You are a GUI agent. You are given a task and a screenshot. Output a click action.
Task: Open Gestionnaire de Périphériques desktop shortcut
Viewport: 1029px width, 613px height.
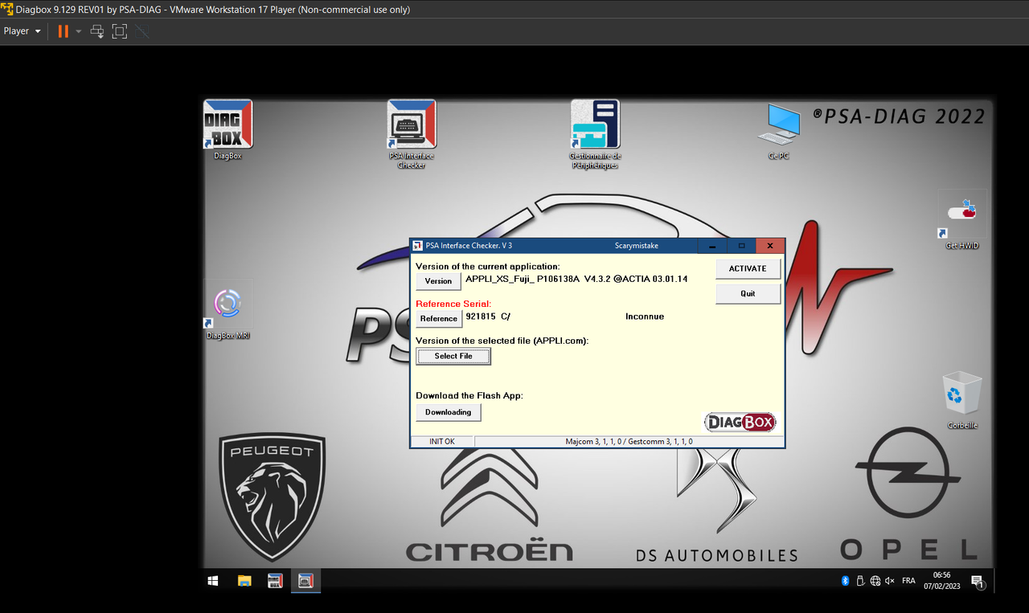coord(595,133)
